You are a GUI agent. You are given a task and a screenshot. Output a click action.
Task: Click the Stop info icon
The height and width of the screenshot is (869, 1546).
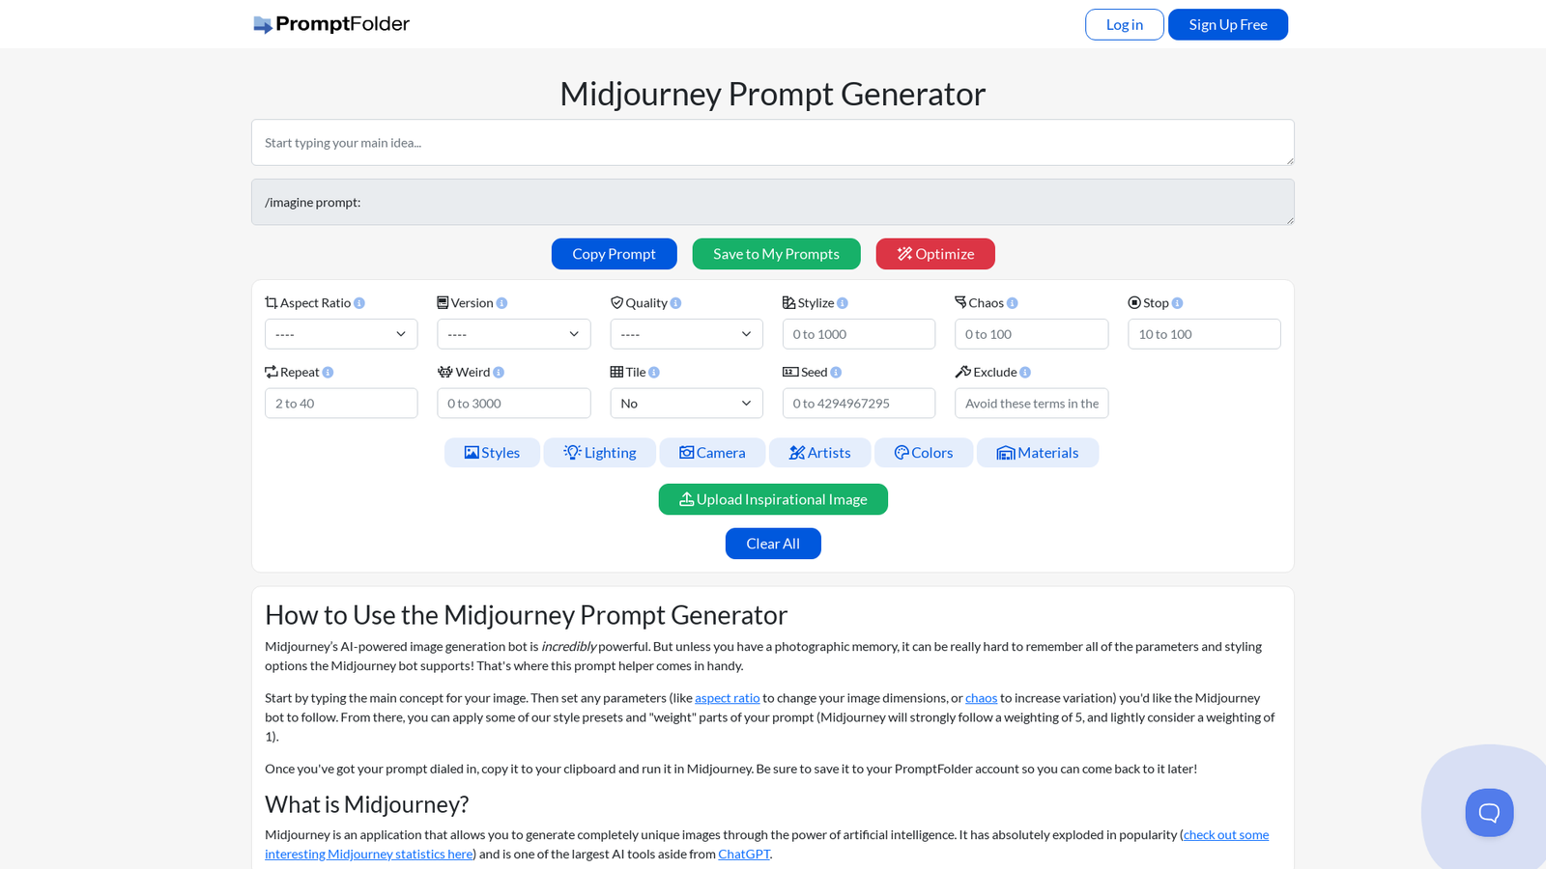(x=1177, y=303)
